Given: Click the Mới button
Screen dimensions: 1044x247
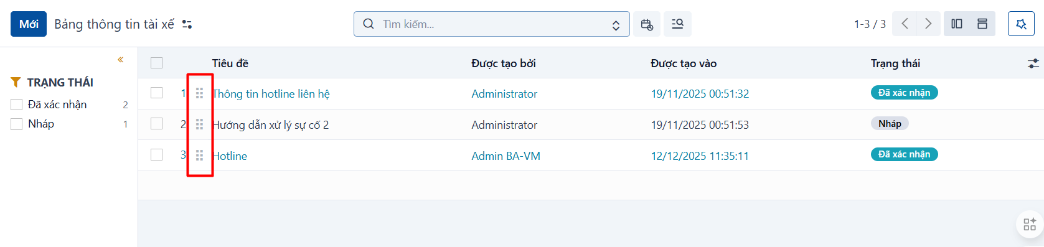Looking at the screenshot, I should pyautogui.click(x=29, y=24).
